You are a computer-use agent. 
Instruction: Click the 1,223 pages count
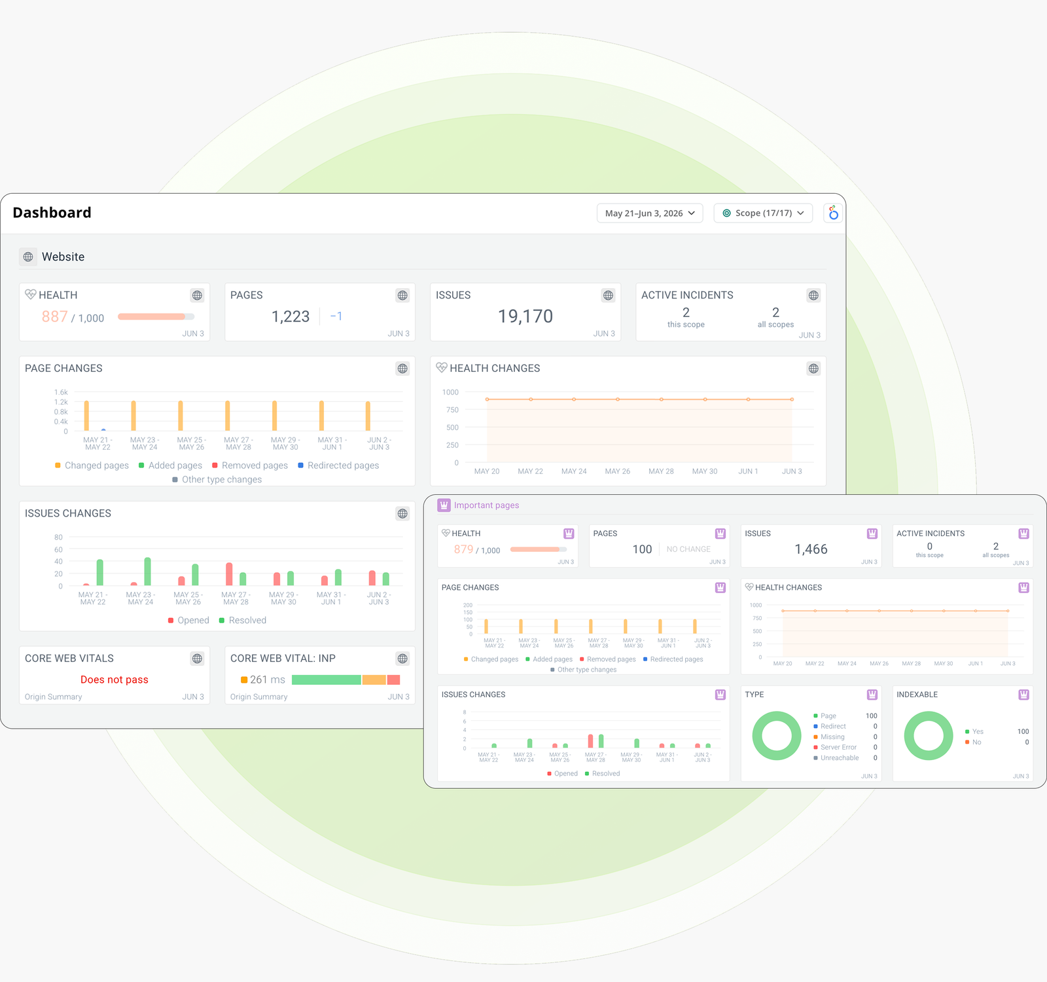(291, 317)
